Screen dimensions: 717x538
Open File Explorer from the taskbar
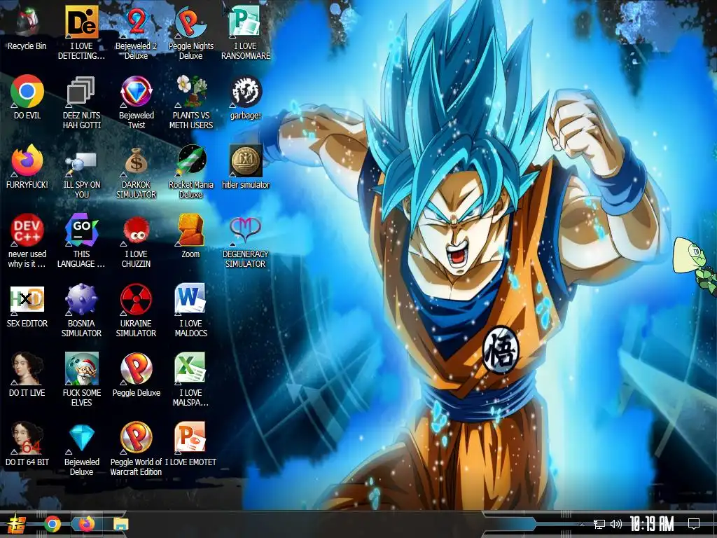[x=120, y=524]
